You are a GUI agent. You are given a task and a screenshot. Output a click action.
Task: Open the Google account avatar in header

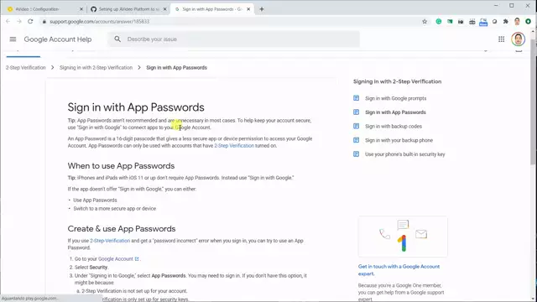click(x=519, y=39)
